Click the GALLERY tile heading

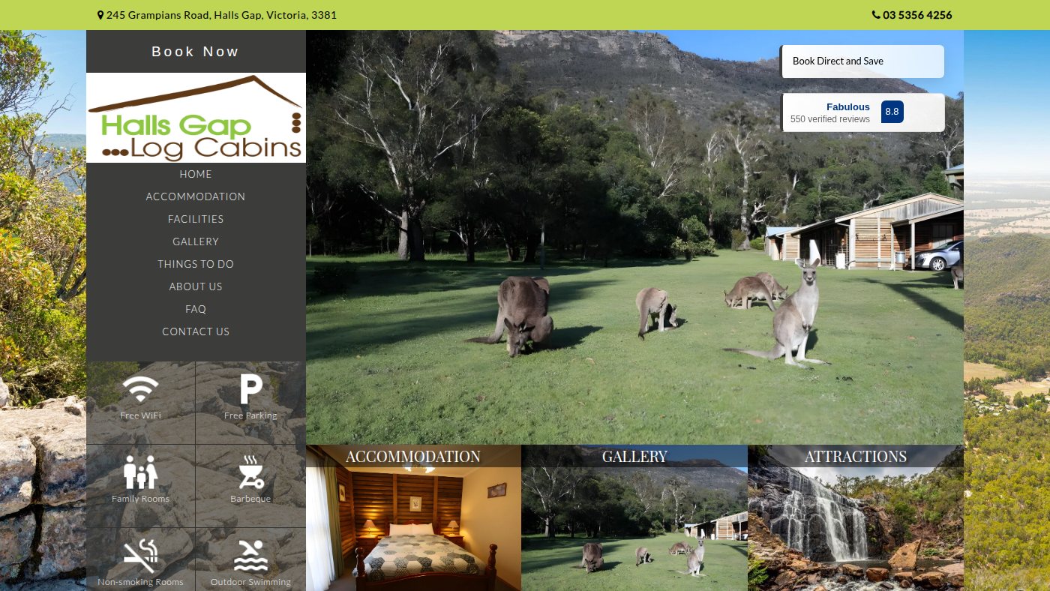pyautogui.click(x=634, y=457)
